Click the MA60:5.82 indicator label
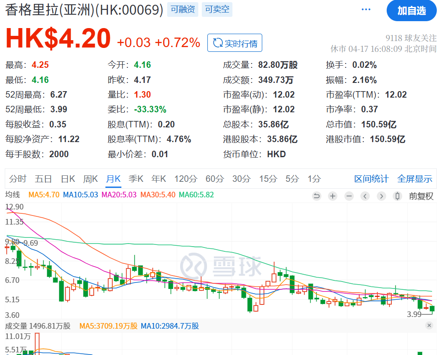Image resolution: width=445 pixels, height=355 pixels. 196,195
